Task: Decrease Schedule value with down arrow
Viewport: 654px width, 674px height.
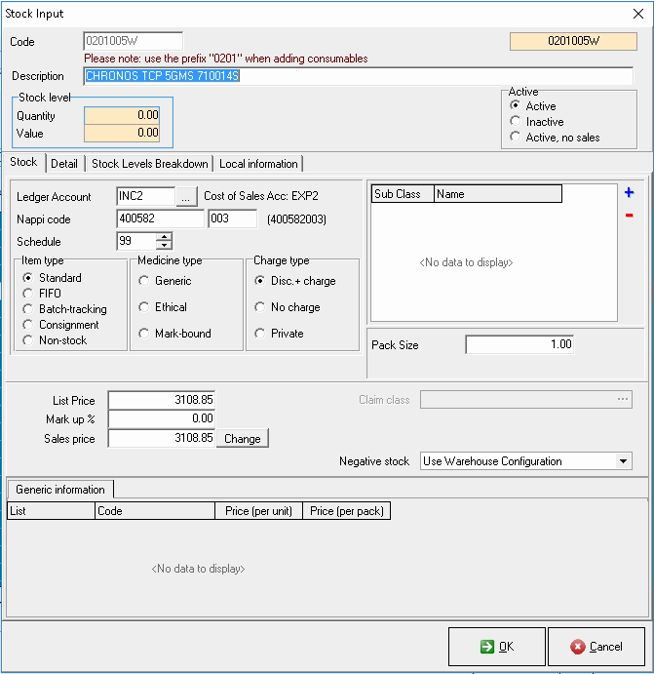Action: click(164, 246)
